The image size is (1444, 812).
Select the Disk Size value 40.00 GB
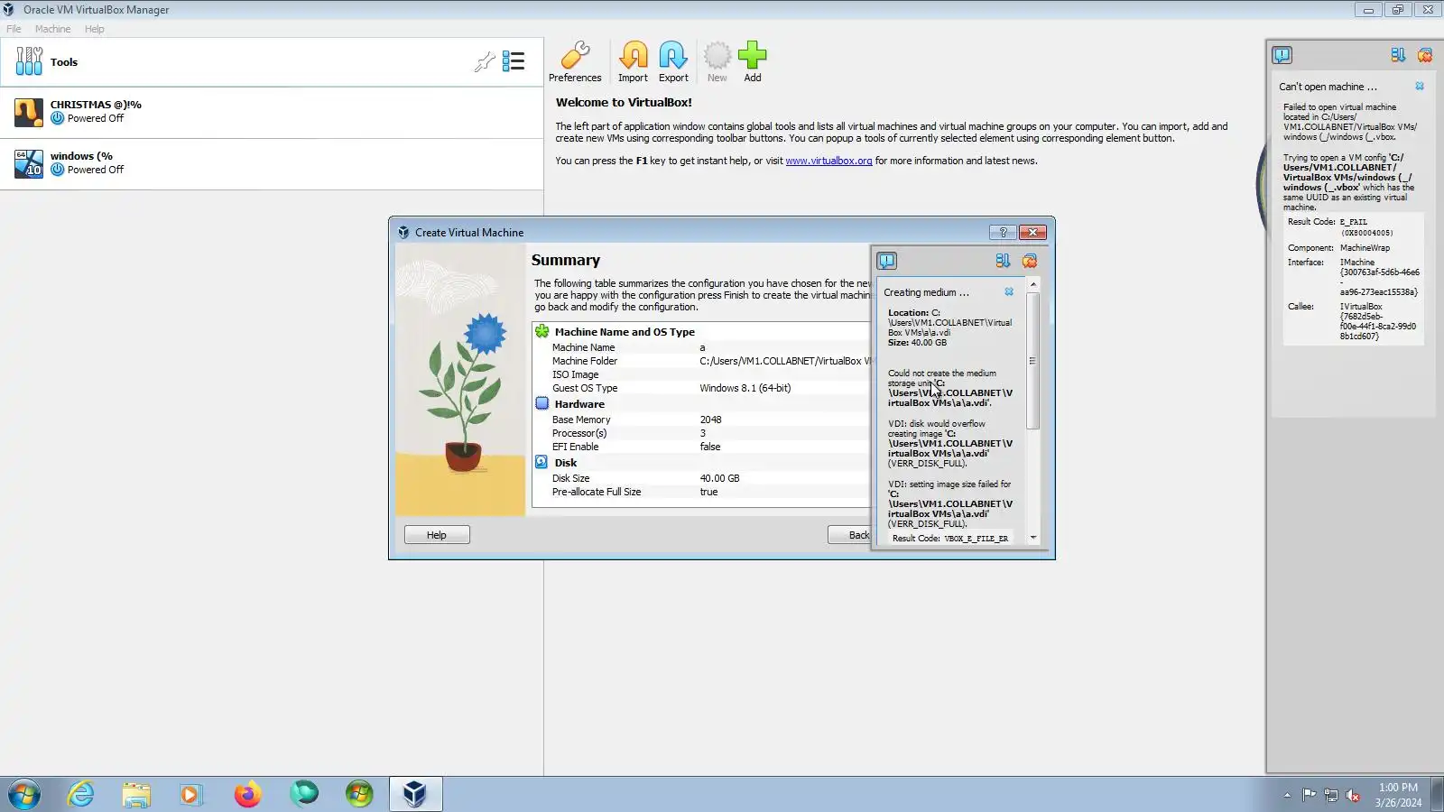(720, 478)
